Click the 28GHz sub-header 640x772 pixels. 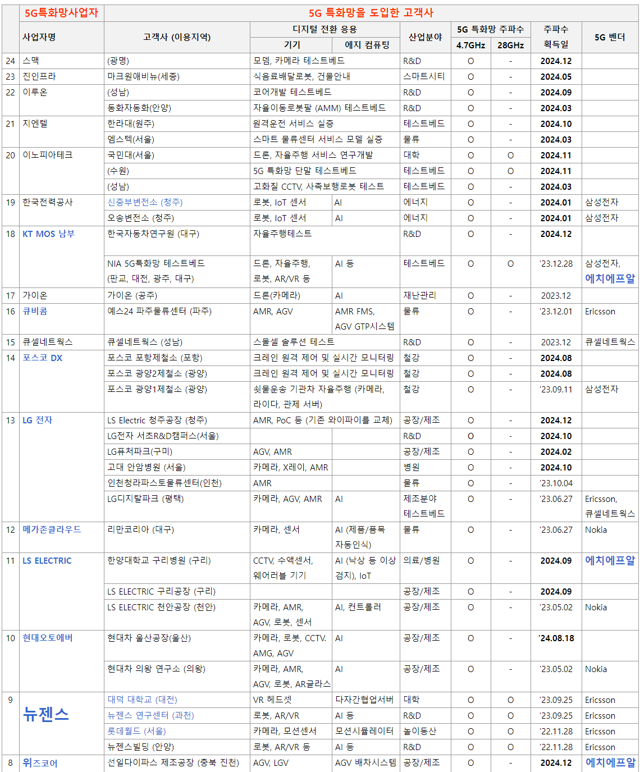point(510,45)
